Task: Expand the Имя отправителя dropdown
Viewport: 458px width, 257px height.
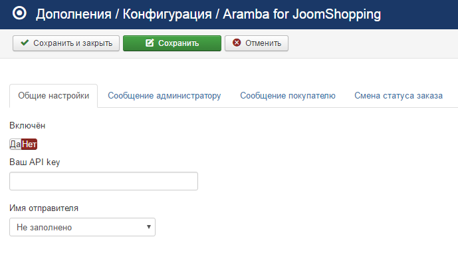Action: point(82,227)
